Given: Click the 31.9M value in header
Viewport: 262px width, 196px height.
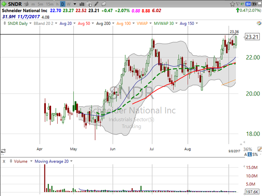Looking at the screenshot, I should tap(9, 17).
